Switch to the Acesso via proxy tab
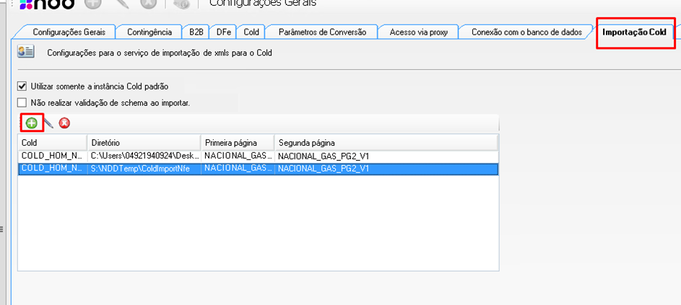The width and height of the screenshot is (681, 305). [x=419, y=32]
